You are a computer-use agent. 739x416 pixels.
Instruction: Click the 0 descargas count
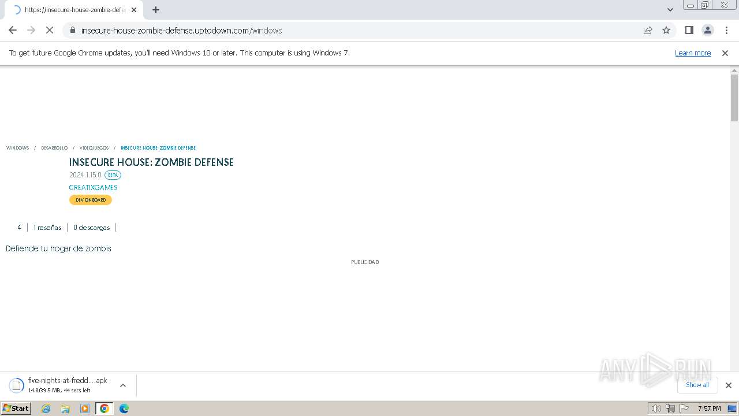91,228
